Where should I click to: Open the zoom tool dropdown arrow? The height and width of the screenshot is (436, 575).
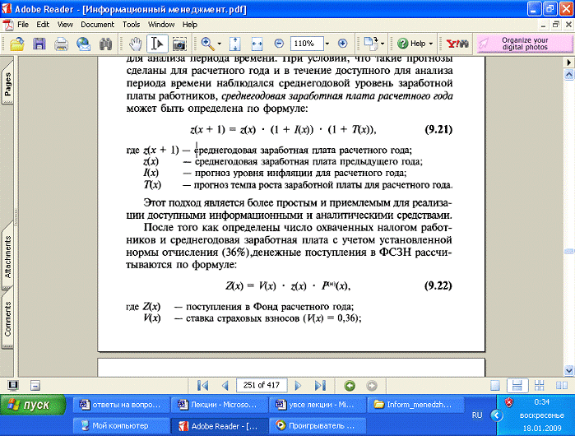tap(220, 44)
